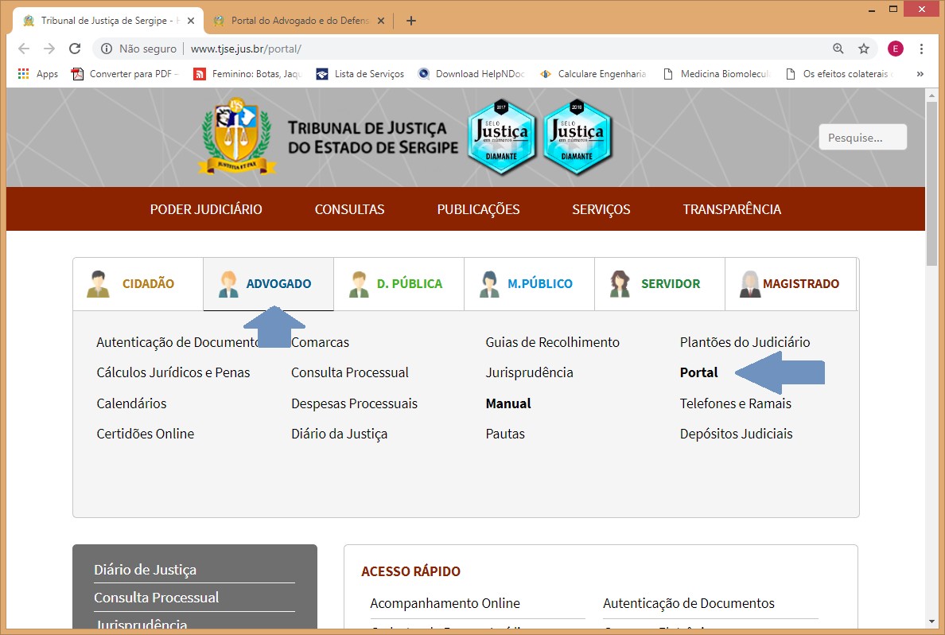Click the Tribunal de Justiça coat of arms logo
Image resolution: width=945 pixels, height=635 pixels.
pos(236,137)
